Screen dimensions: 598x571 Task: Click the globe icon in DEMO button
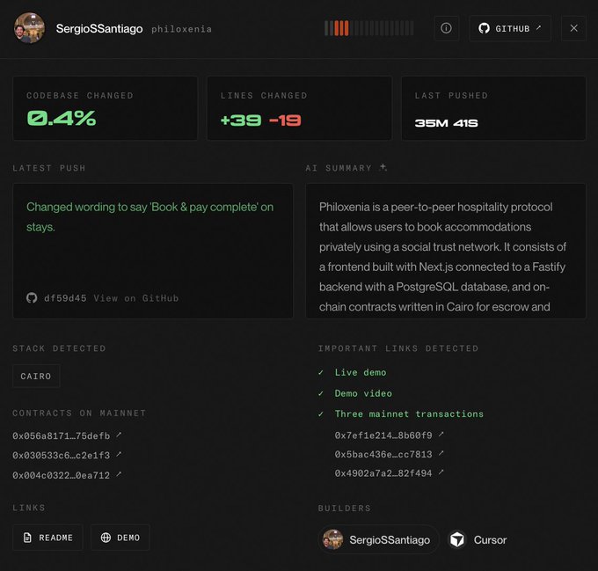click(106, 538)
